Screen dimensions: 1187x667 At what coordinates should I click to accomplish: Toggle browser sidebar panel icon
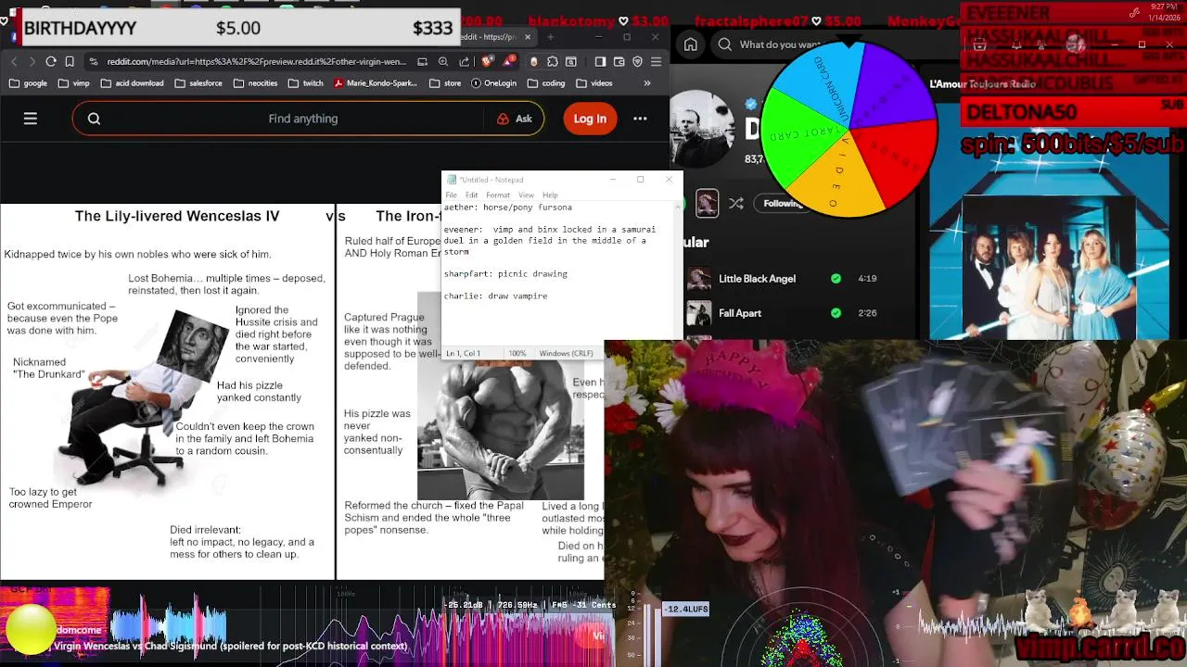tap(600, 62)
